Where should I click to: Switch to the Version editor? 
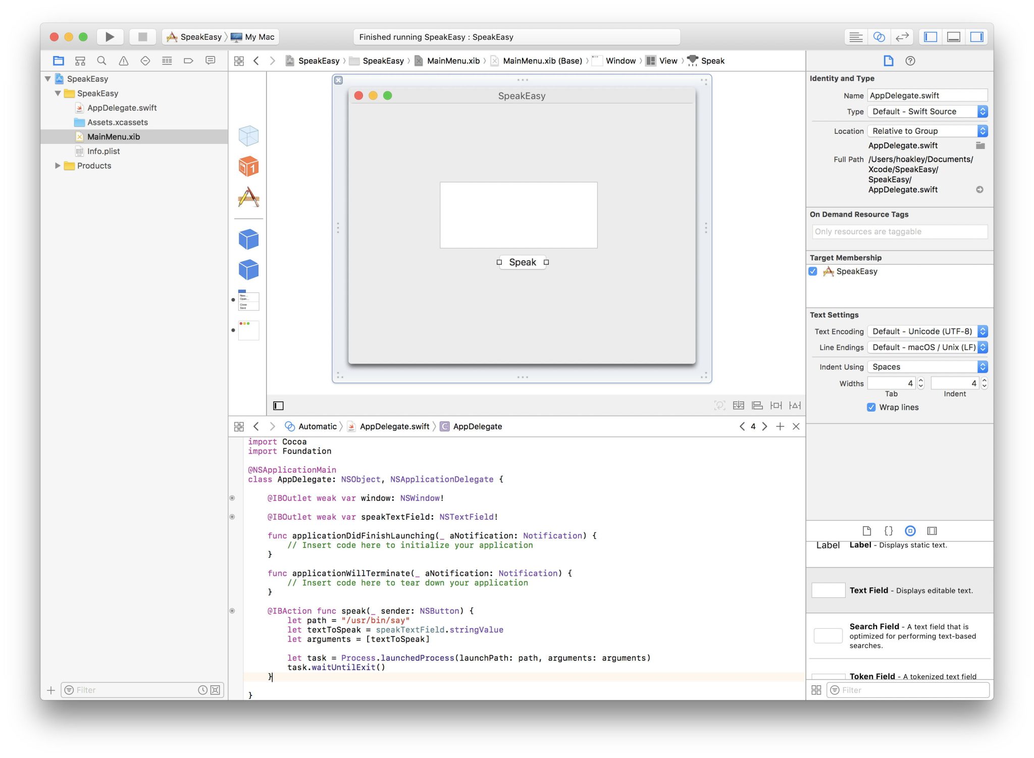(902, 37)
